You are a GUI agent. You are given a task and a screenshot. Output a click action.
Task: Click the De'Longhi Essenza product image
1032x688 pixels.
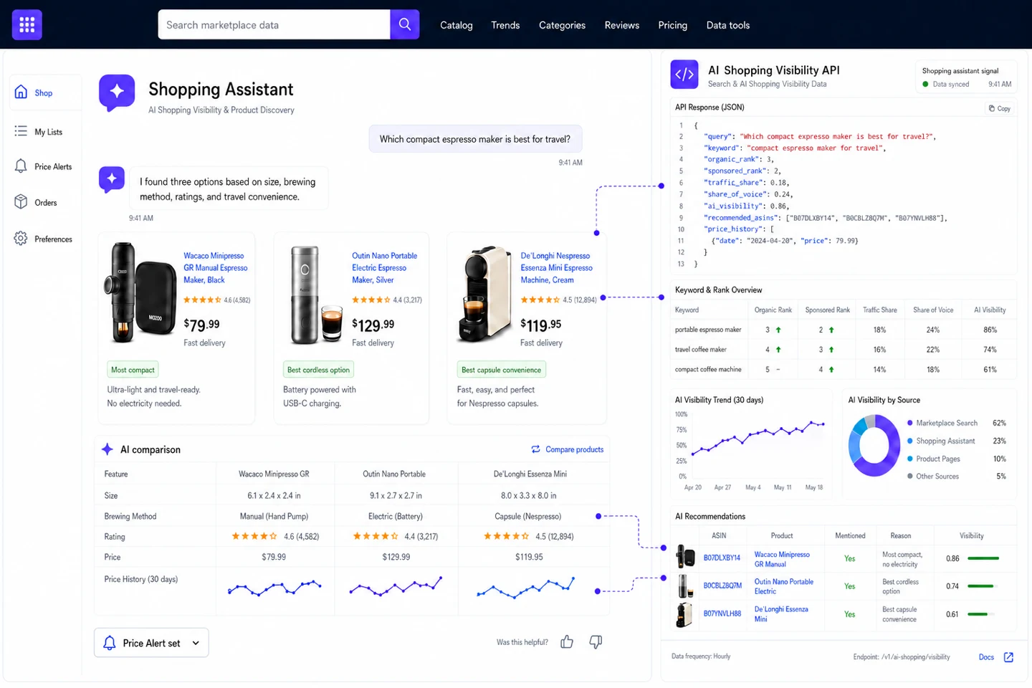pos(484,295)
